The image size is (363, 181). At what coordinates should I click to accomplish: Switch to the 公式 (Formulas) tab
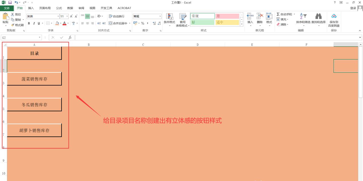click(x=59, y=8)
